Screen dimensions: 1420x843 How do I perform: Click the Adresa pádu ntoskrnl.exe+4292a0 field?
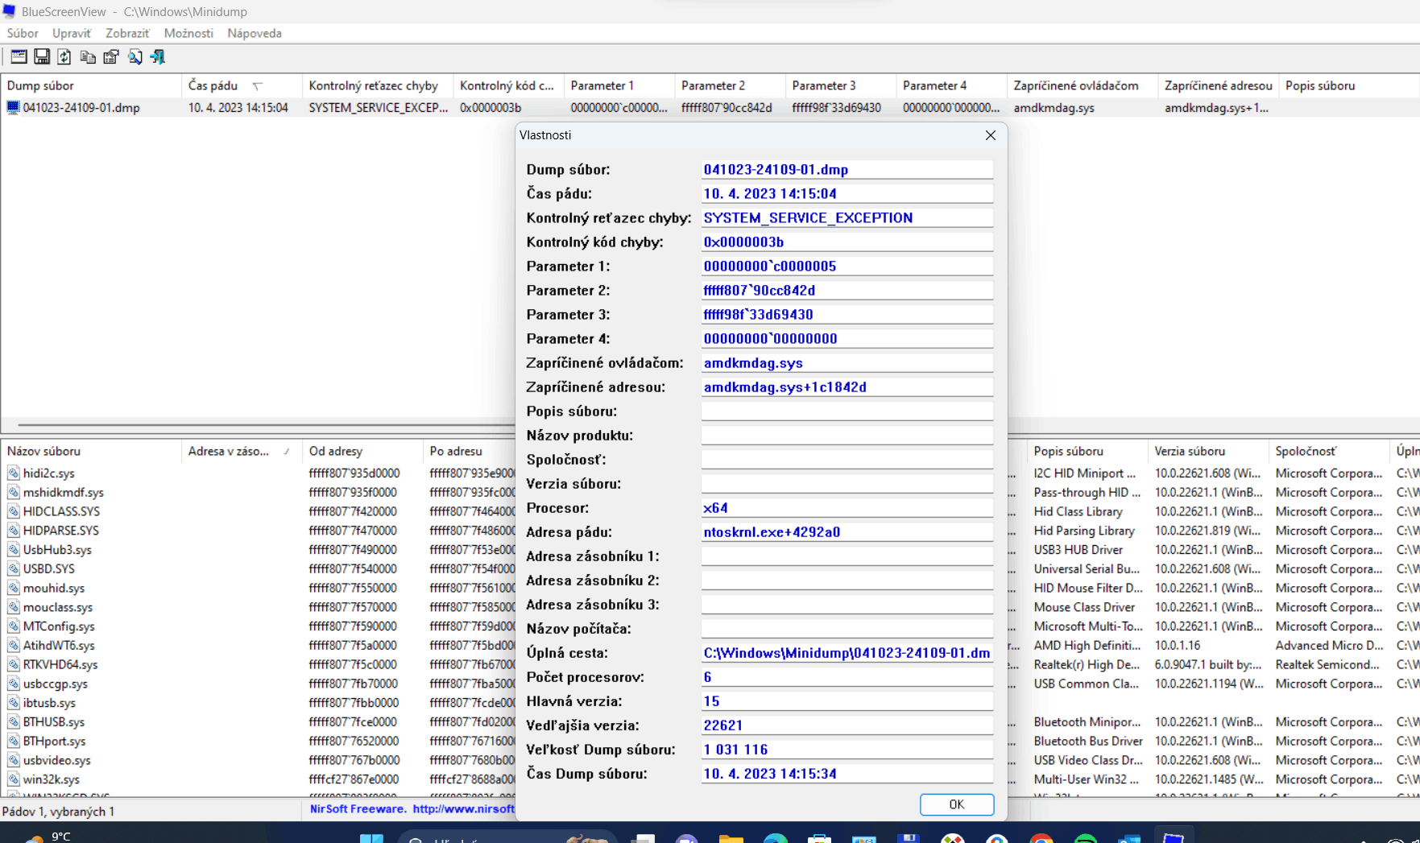click(x=847, y=531)
